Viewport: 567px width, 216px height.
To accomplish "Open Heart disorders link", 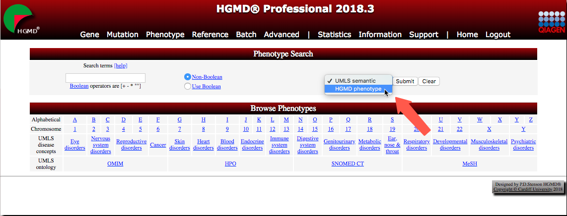I will coord(204,145).
